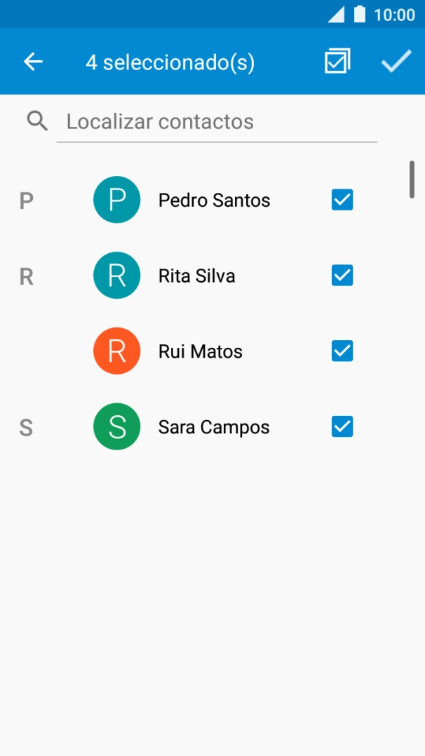The height and width of the screenshot is (756, 425).
Task: Deselect Rita Silva contact
Action: [342, 275]
